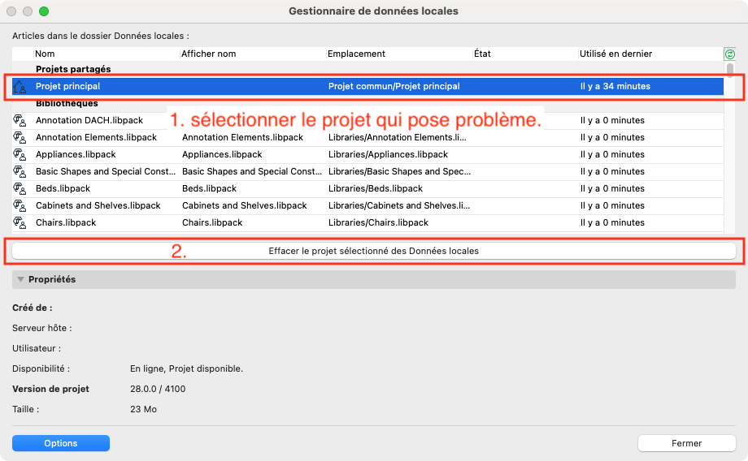Click the 'Il y a 34 minutes' cell
This screenshot has height=461, width=748.
point(615,86)
